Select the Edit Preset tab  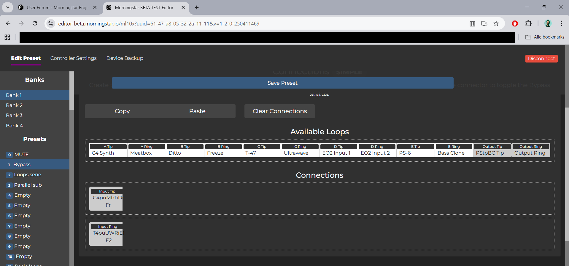click(26, 58)
